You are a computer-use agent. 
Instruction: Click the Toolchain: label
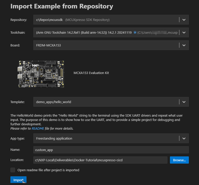coord(18,32)
